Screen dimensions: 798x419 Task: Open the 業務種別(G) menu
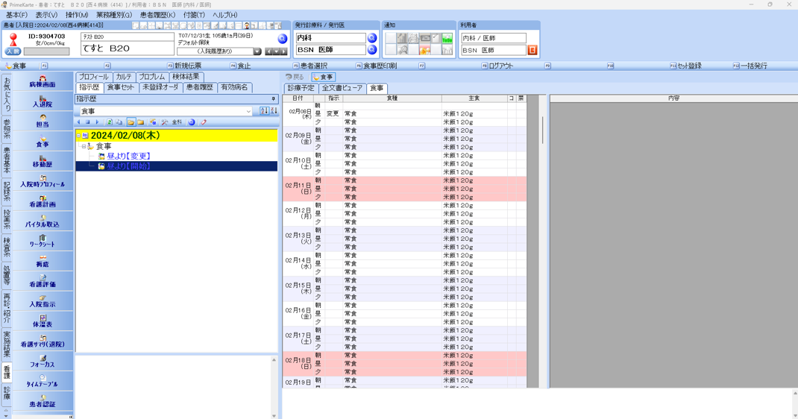pos(114,15)
